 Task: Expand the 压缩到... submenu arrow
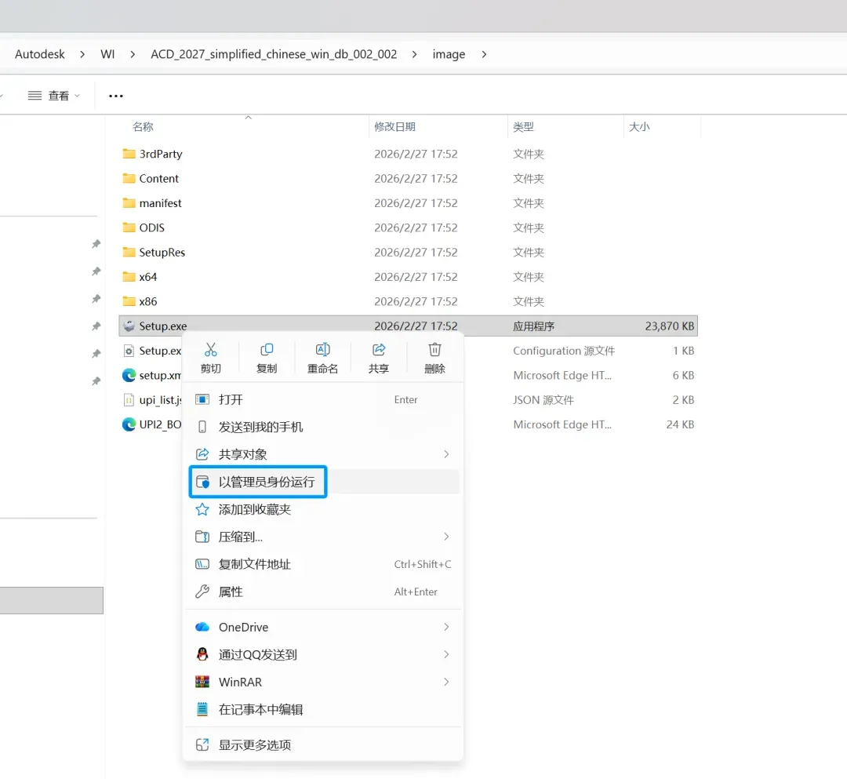coord(446,537)
